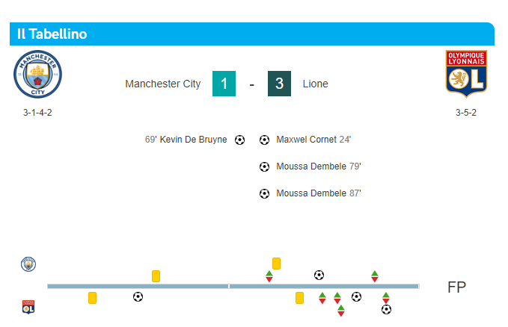Select the Il Tabellino header tab
Image resolution: width=508 pixels, height=327 pixels.
[52, 34]
